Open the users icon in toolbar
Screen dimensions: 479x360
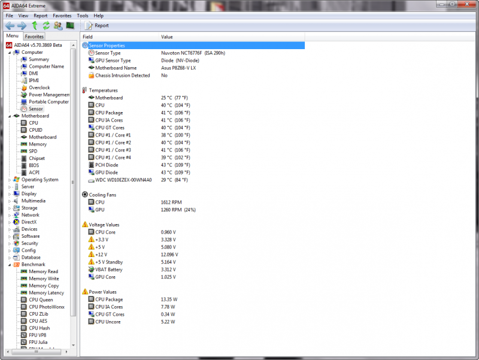[x=58, y=26]
